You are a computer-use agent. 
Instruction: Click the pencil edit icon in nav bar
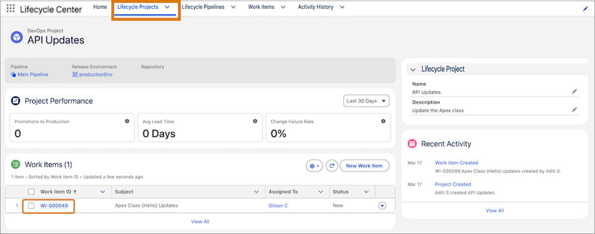585,9
